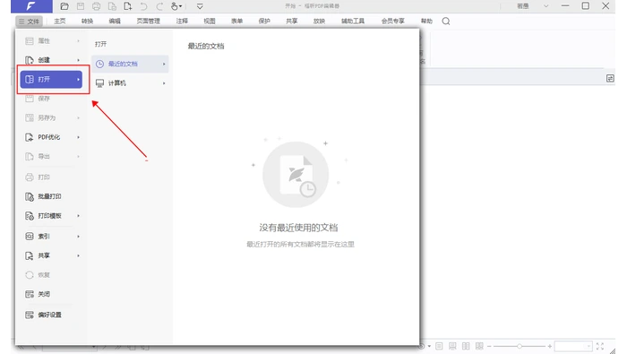Expand the PDF优化 submenu arrow

79,137
